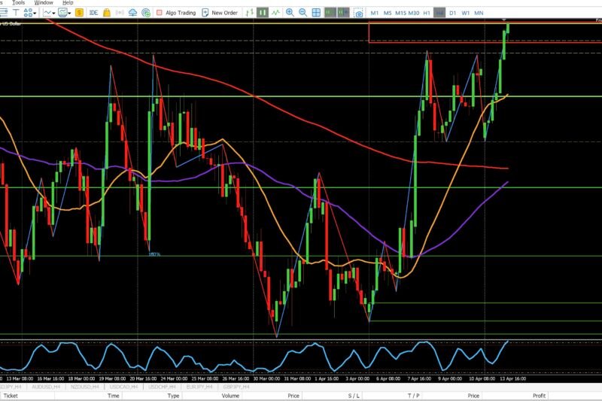Switch to candlestick chart view
This screenshot has width=602, height=401.
point(263,13)
